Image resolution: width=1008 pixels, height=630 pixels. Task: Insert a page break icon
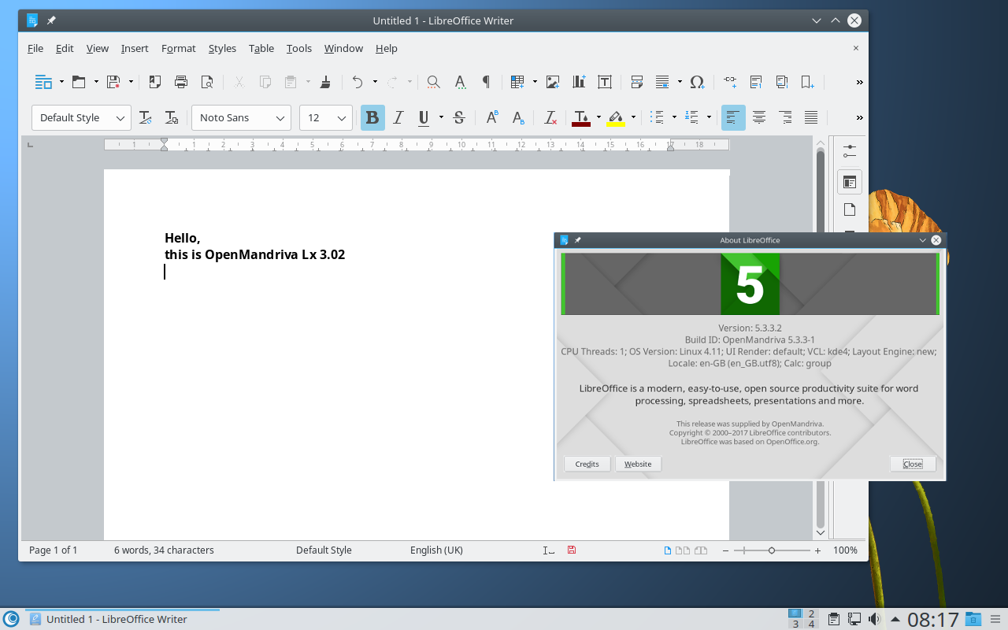coord(637,81)
